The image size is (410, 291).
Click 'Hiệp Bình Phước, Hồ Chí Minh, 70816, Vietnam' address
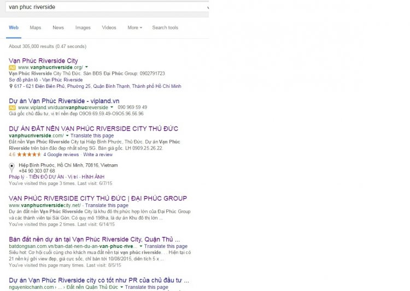(68, 165)
